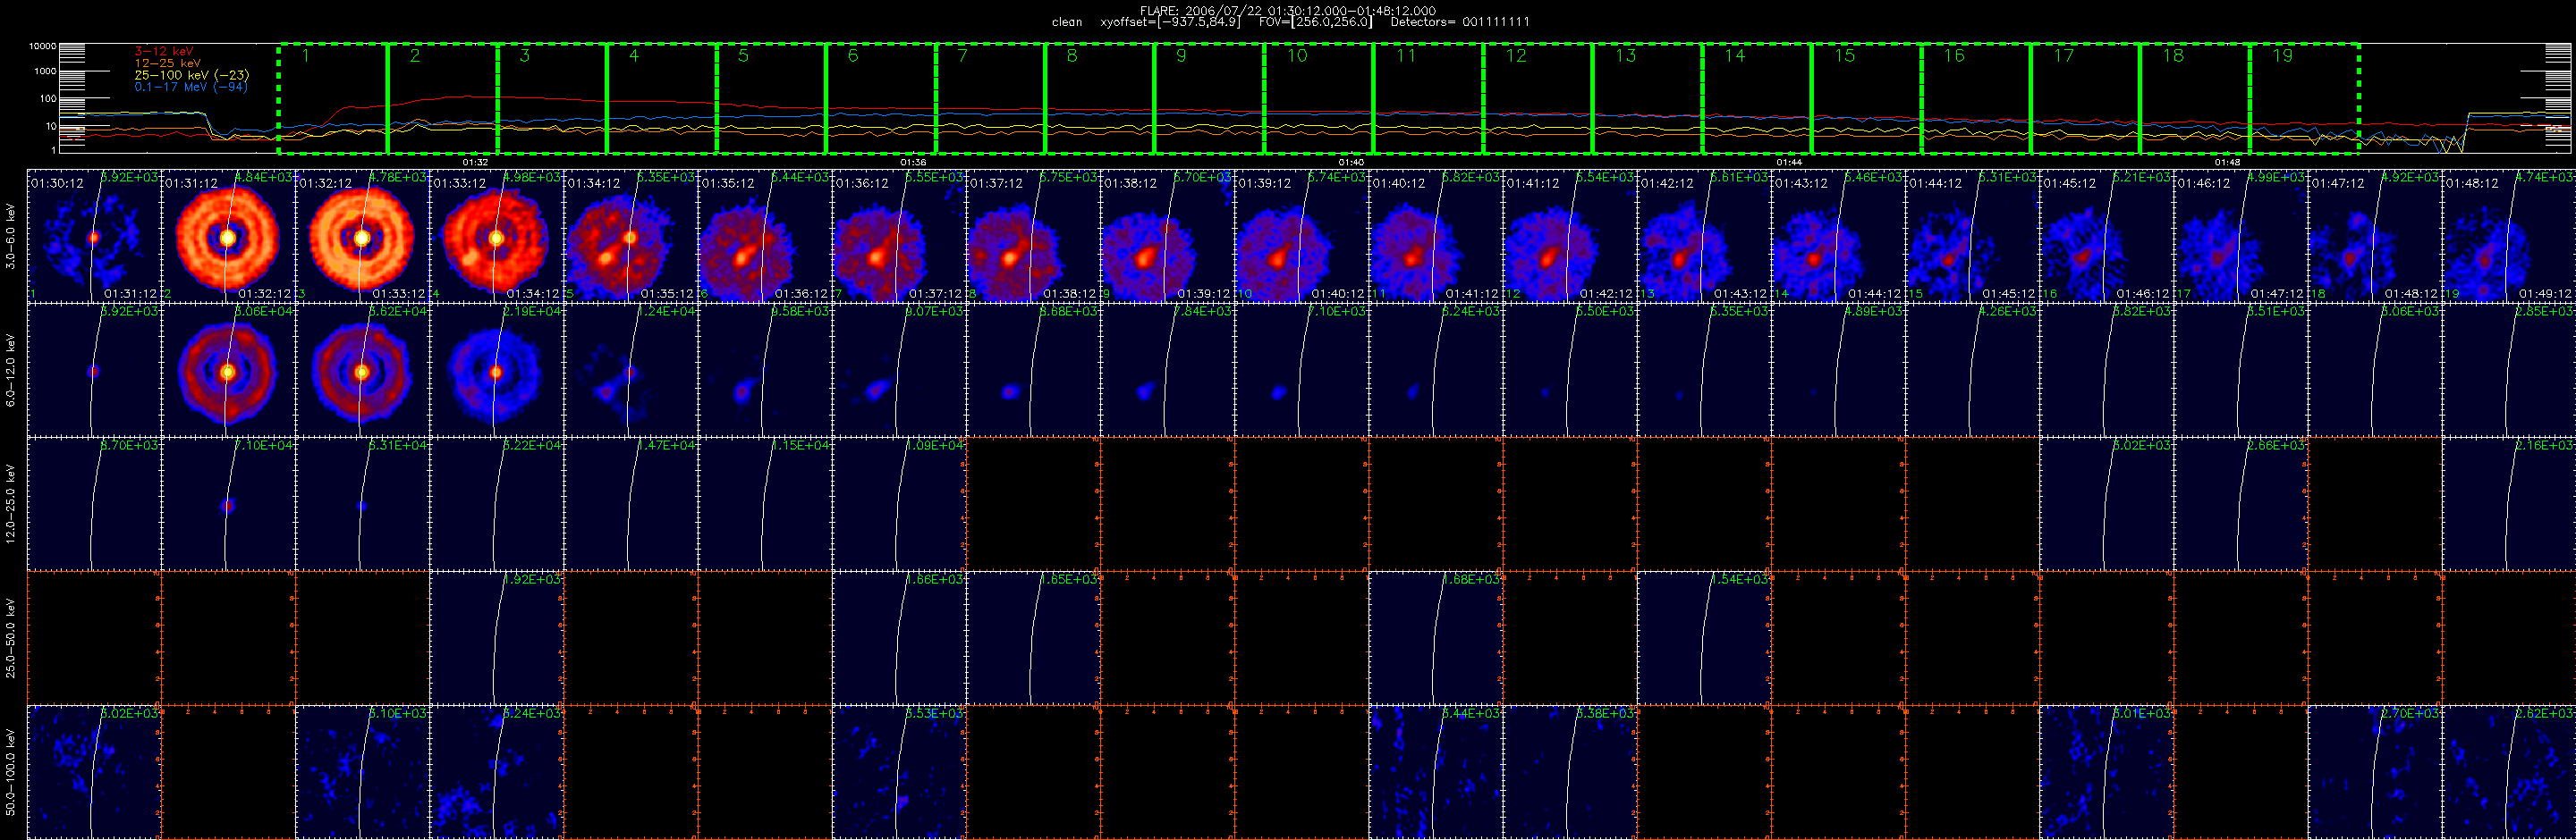This screenshot has width=2576, height=840.
Task: Click the 'xyoffset=[-937.5,84.9]' header text
Action: click(1170, 22)
